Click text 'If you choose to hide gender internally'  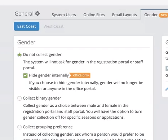[64, 83]
